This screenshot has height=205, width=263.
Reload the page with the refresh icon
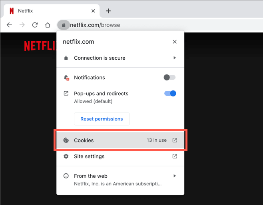coord(35,25)
